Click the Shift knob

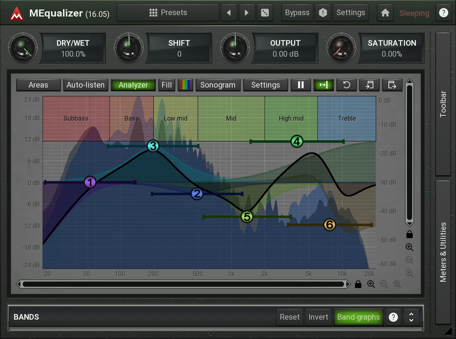[129, 48]
